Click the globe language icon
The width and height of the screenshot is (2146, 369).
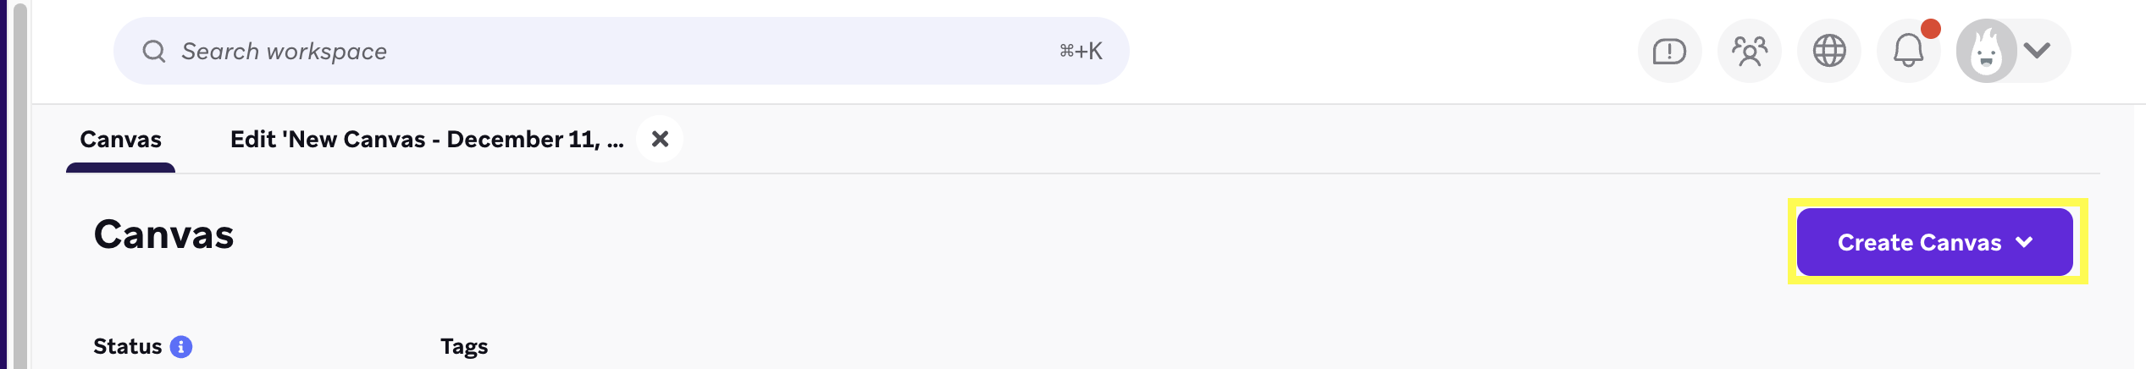pos(1828,52)
